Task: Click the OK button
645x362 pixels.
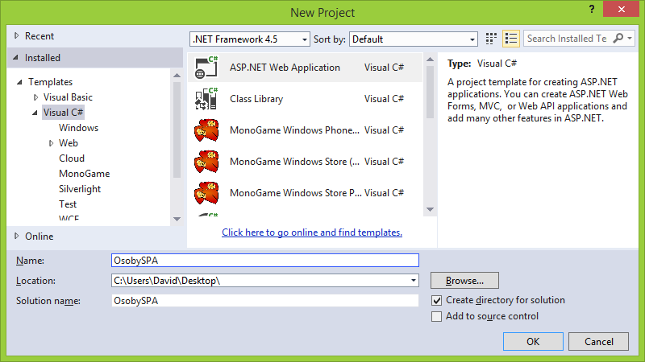Action: pos(533,341)
